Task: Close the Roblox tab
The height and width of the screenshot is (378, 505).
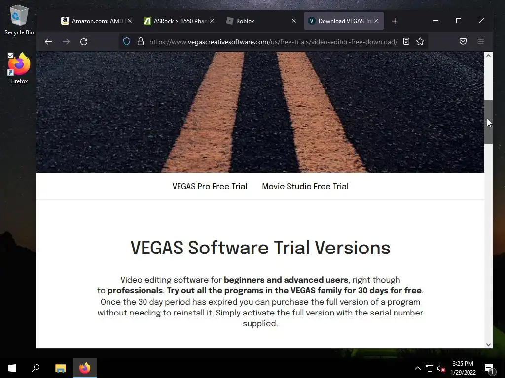Action: [294, 21]
